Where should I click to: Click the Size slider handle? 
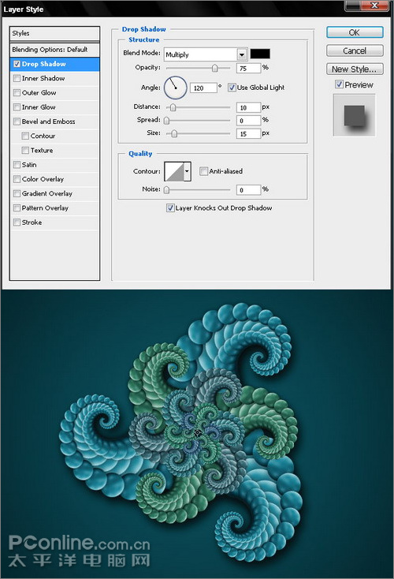tap(174, 133)
